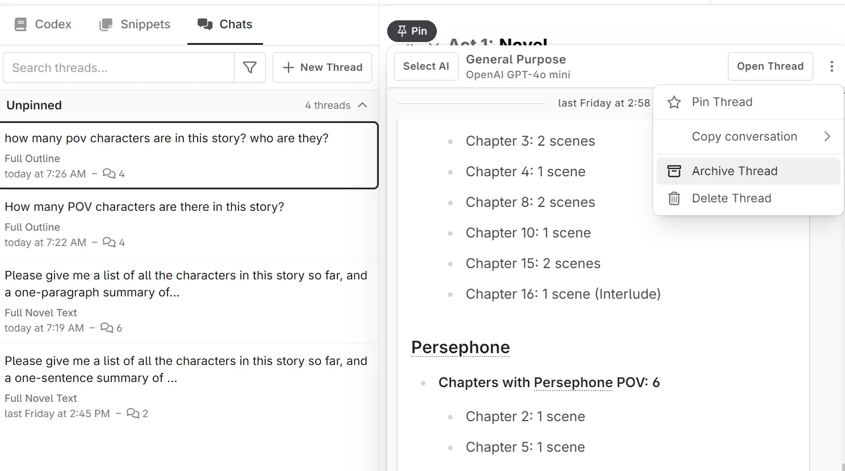Open the Select AI model picker
Screen dimensions: 845x471
click(x=426, y=66)
